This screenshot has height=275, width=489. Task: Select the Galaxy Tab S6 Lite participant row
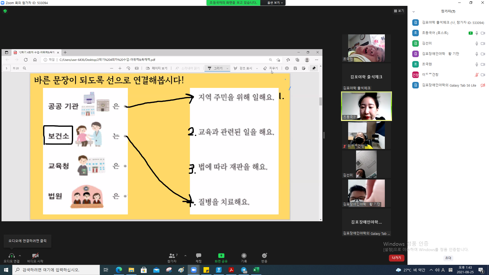[448, 85]
